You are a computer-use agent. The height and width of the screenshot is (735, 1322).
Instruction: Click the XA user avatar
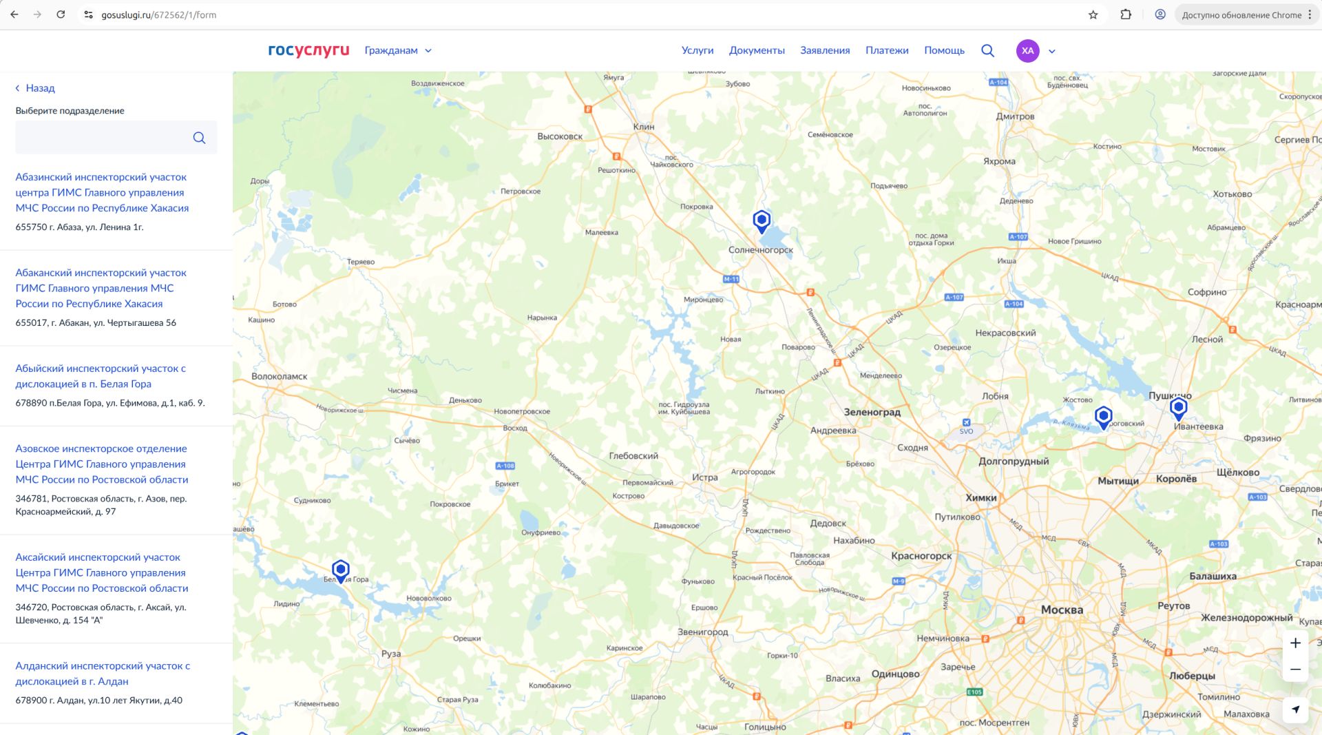click(1027, 50)
